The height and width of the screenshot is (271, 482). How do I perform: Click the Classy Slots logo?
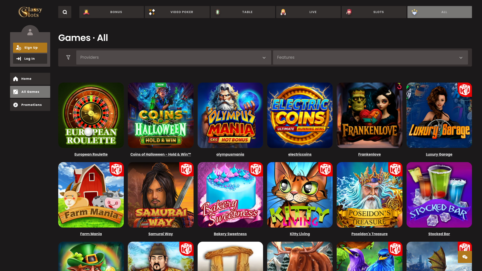point(31,12)
